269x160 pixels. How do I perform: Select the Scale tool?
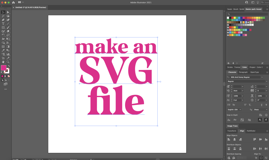point(8,35)
